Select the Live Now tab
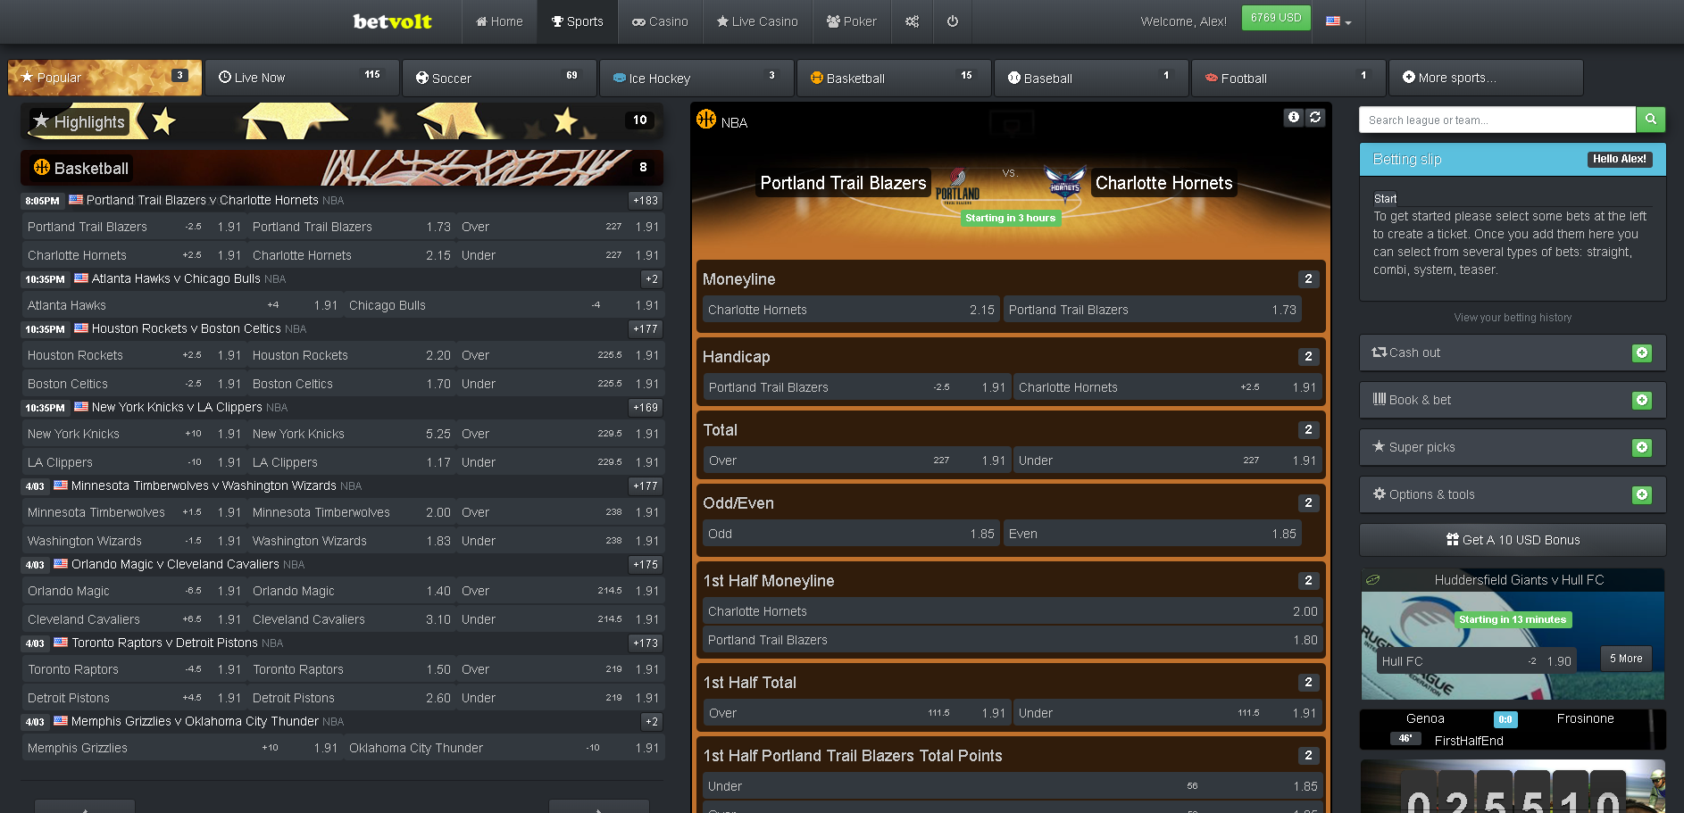The width and height of the screenshot is (1684, 813). pos(302,78)
